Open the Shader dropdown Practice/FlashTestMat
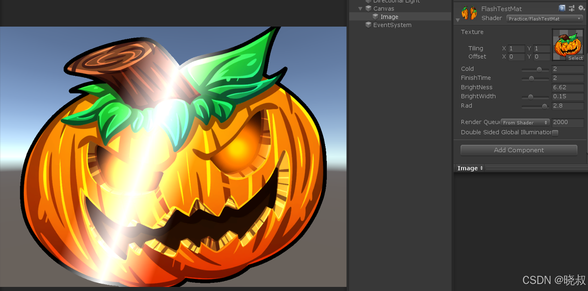This screenshot has height=291, width=588. tap(545, 18)
